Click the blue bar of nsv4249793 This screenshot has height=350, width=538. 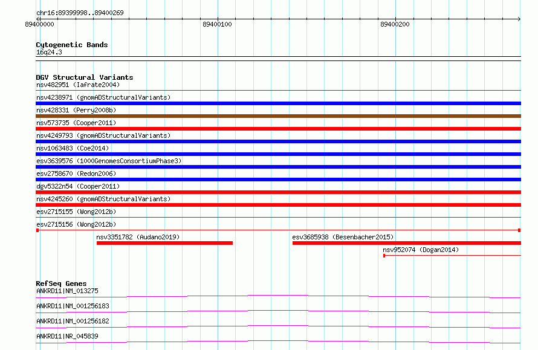point(278,141)
